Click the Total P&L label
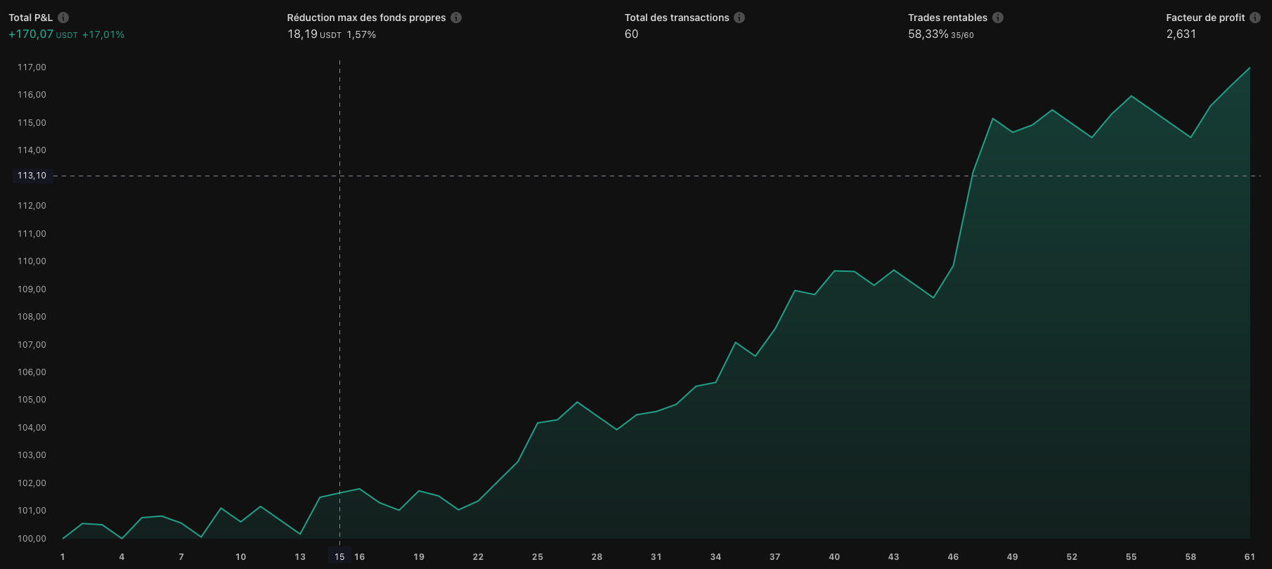1272x569 pixels. [30, 18]
